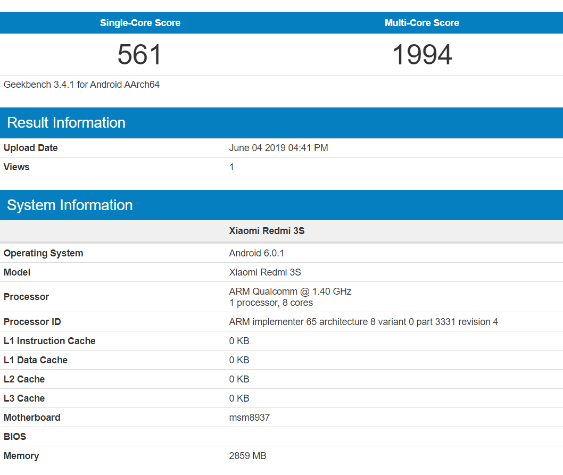Click the Processor row label
This screenshot has height=475, width=563.
pyautogui.click(x=26, y=297)
